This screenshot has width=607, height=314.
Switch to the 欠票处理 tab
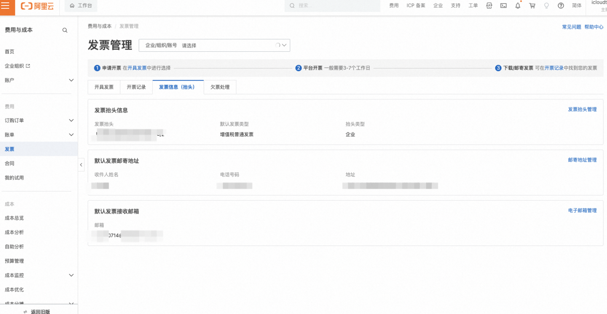click(x=220, y=87)
